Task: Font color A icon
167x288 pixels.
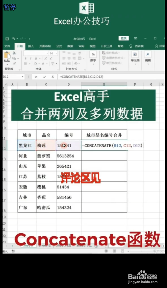Action: point(43,64)
